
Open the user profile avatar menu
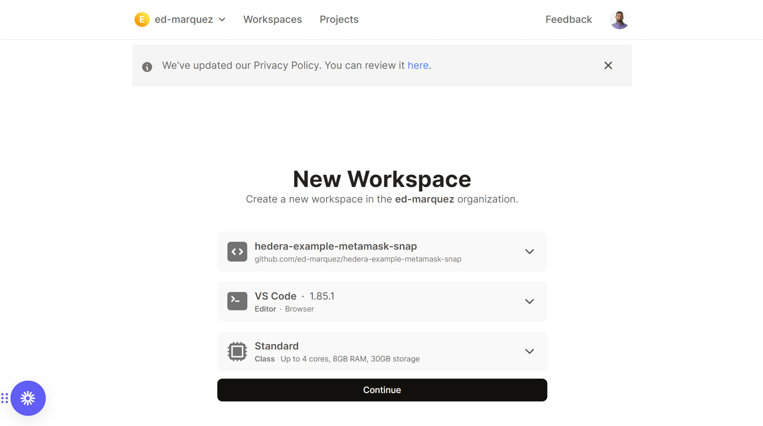(619, 19)
